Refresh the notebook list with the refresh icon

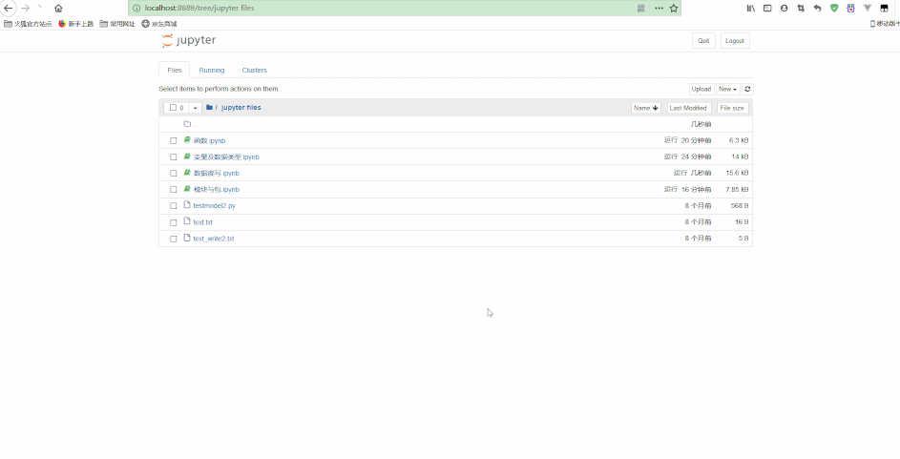click(747, 89)
